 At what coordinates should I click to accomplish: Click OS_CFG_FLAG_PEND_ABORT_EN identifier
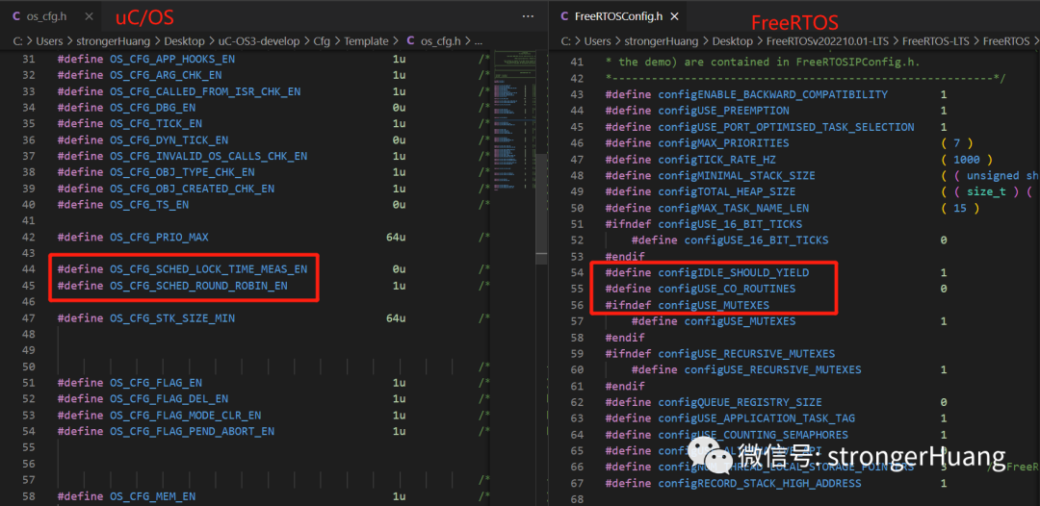193,431
